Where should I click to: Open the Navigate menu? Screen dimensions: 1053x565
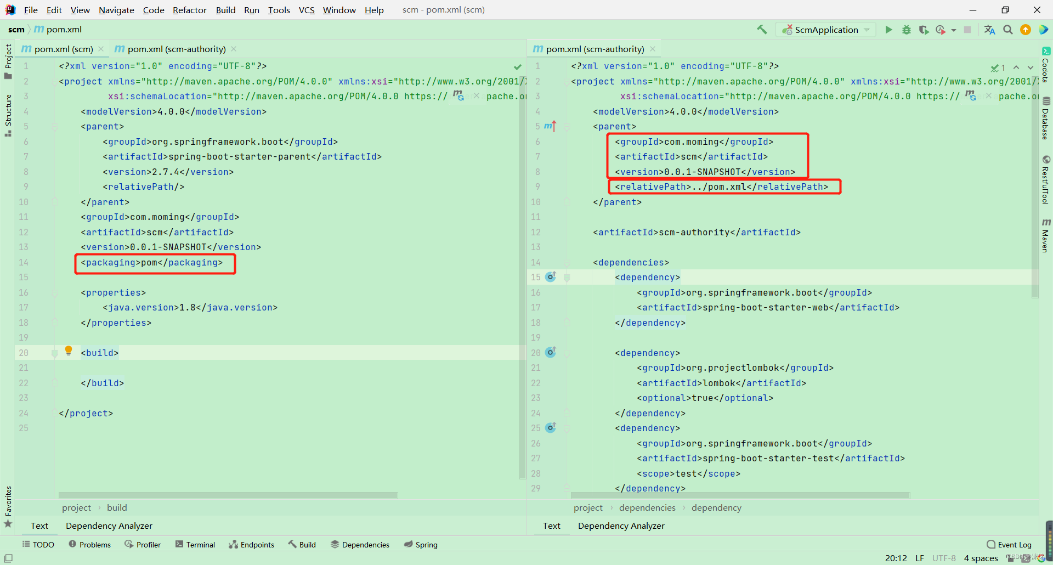(x=116, y=10)
